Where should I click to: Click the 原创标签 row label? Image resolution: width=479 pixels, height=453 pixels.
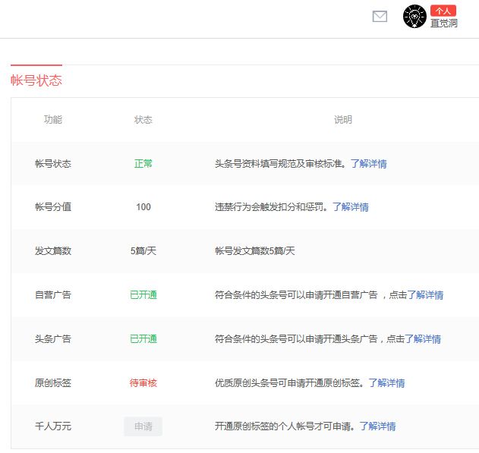tap(53, 382)
